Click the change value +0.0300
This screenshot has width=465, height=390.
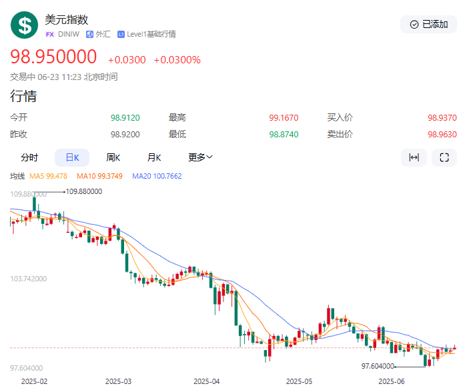[x=127, y=60]
